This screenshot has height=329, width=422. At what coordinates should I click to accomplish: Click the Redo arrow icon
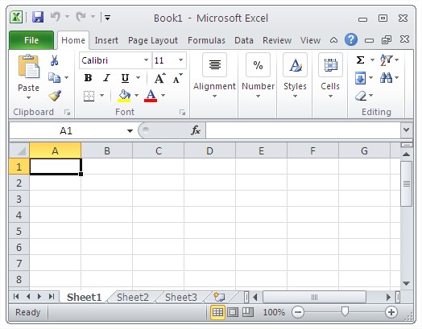(81, 17)
